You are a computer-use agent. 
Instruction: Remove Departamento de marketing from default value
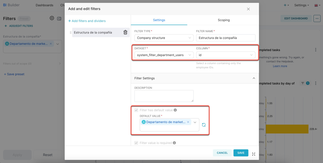(188, 122)
